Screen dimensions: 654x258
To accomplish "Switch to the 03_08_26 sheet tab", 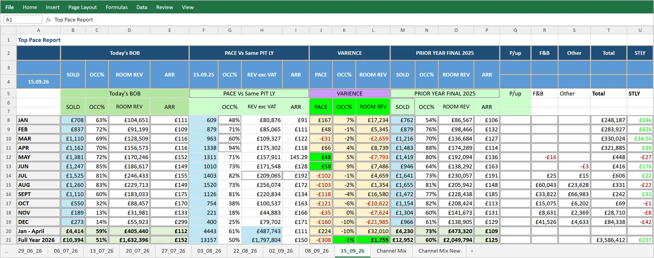I will tap(209, 251).
